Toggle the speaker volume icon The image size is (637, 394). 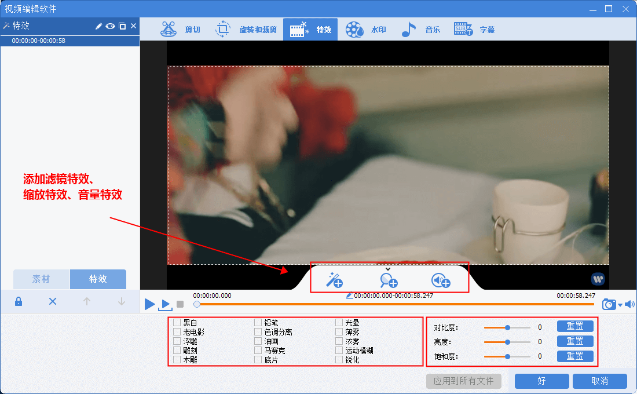coord(629,304)
